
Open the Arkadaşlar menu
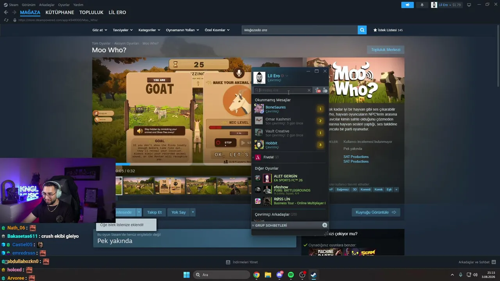[x=47, y=5]
